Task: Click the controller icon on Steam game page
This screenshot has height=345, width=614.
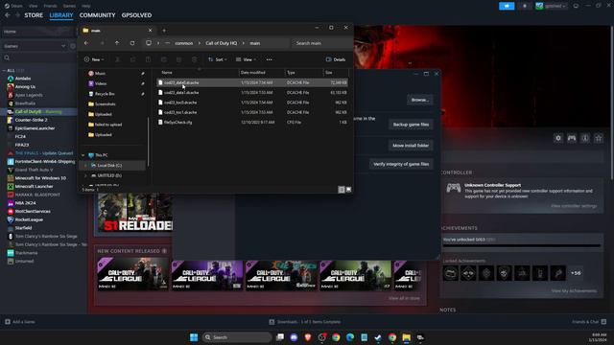Action: [x=572, y=138]
